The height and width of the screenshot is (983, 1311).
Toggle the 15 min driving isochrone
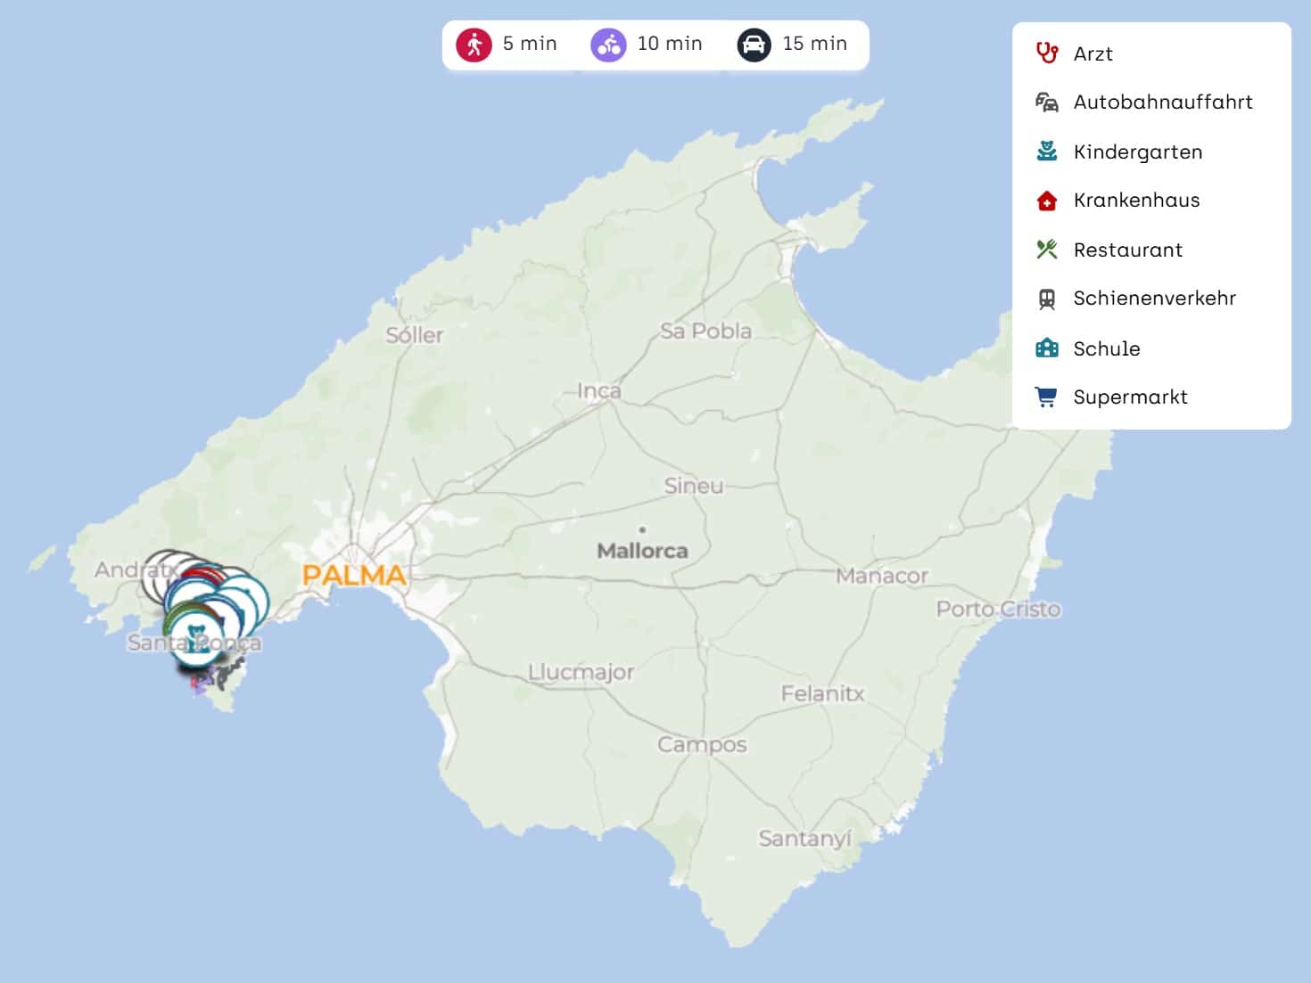click(x=792, y=44)
